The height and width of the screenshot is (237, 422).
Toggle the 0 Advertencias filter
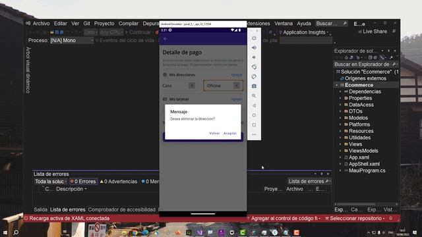point(119,182)
